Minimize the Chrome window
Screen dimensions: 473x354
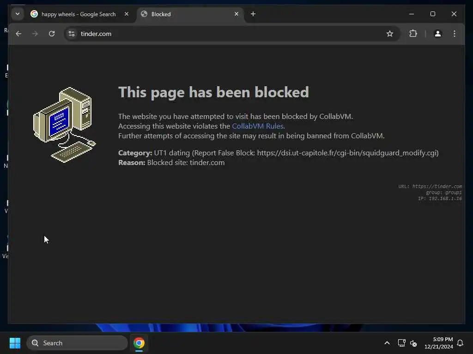[412, 14]
